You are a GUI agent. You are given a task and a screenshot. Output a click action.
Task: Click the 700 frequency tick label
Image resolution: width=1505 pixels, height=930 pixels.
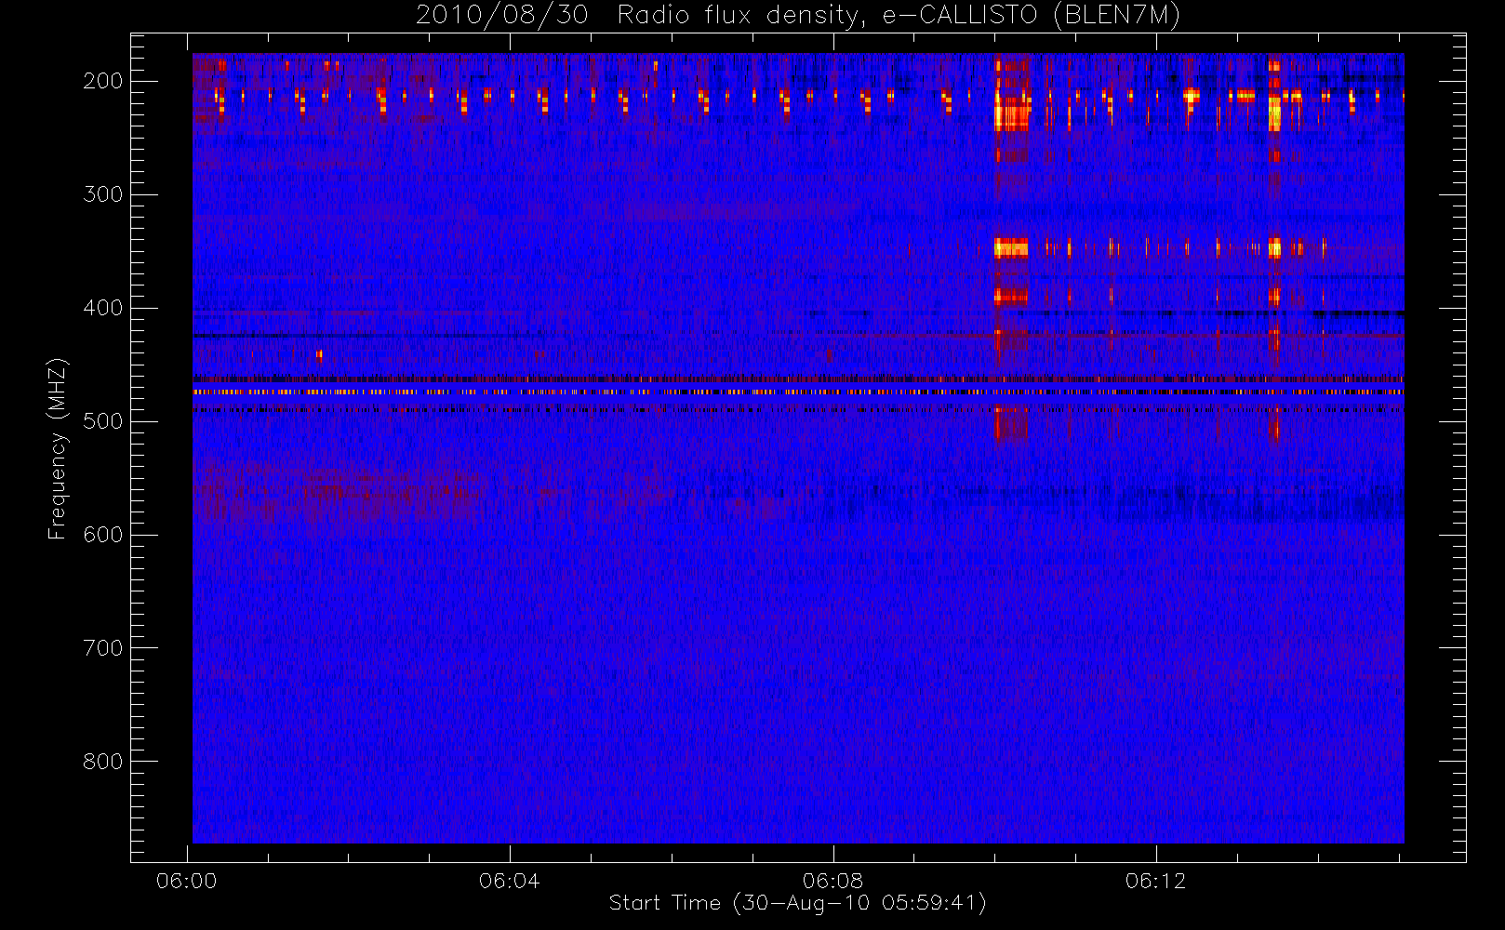(x=103, y=648)
